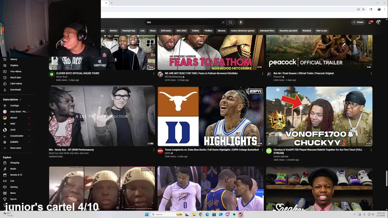Open Live under Explore
The image size is (388, 218).
(12, 181)
